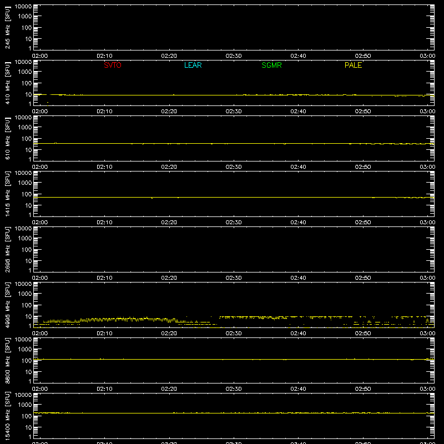Click the 02:30 tick label under 610 MHz plot

tap(234, 167)
